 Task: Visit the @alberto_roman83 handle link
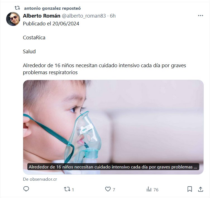tap(84, 16)
